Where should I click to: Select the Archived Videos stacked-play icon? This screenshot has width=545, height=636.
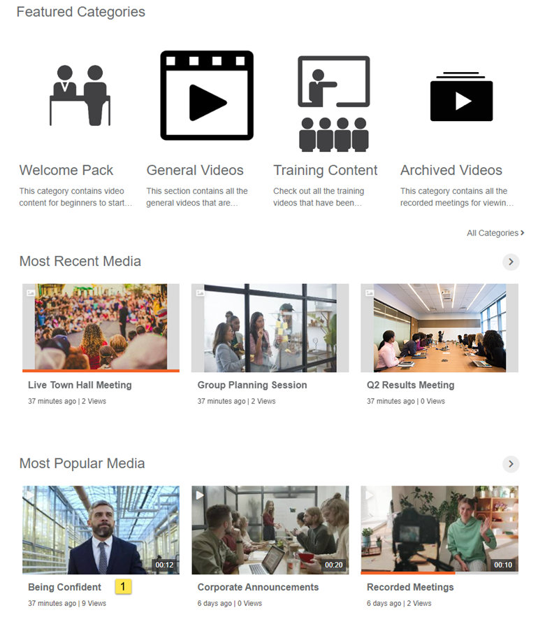[x=461, y=97]
